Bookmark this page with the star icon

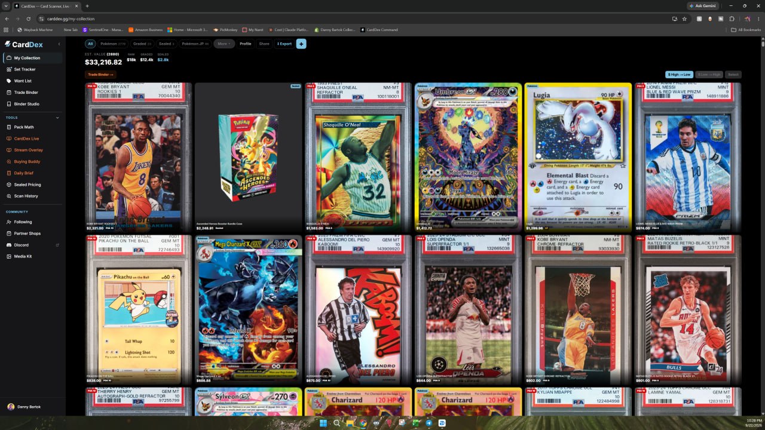[684, 19]
